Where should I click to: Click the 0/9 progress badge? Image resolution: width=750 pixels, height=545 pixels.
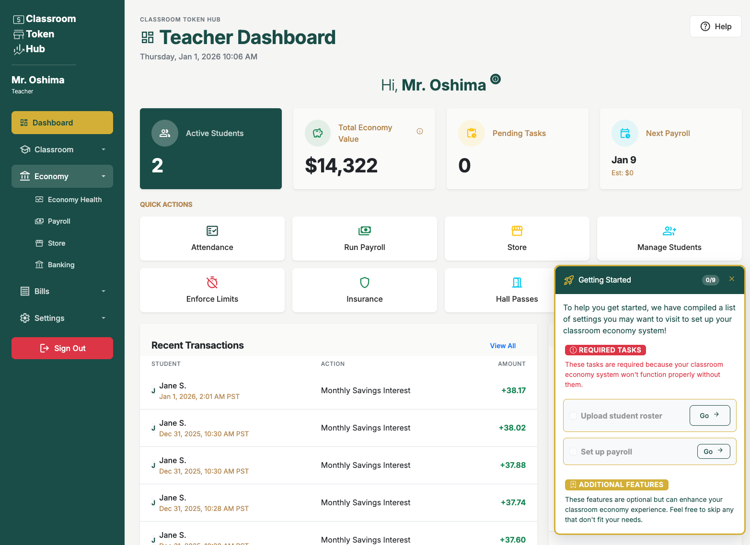(x=710, y=280)
